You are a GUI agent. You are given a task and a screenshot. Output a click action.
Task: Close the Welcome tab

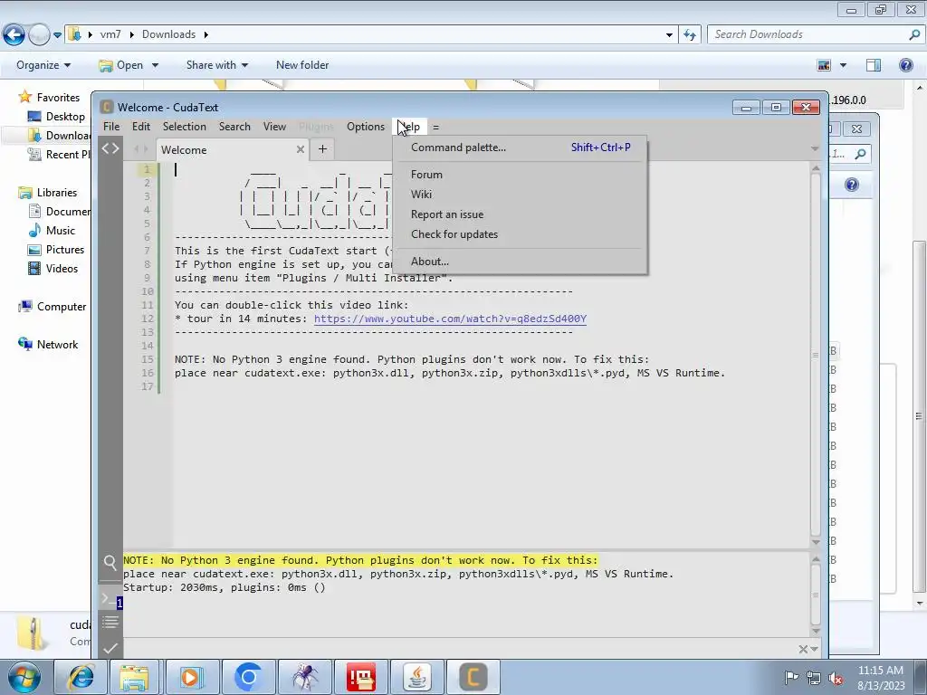point(301,149)
